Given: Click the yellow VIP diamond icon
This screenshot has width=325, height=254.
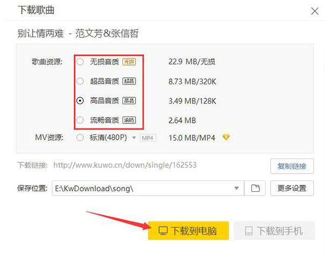Looking at the screenshot, I should coord(226,137).
